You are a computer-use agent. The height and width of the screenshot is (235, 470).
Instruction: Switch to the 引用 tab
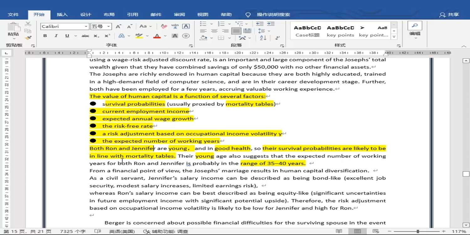(133, 14)
